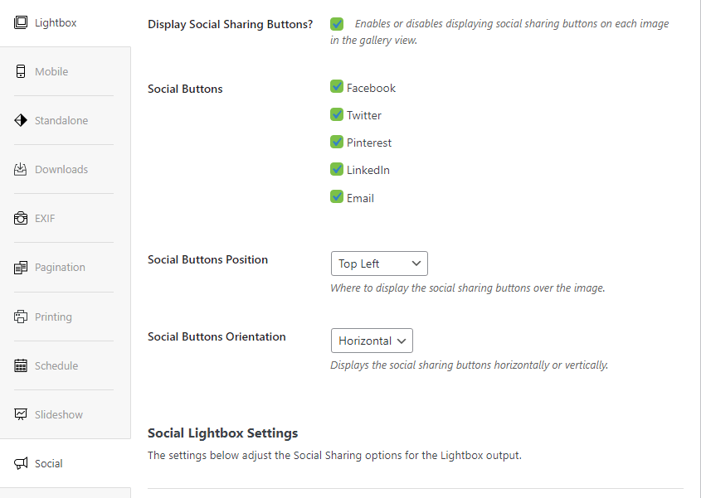Uncheck the Facebook social button
Screen dimensions: 701x498
(337, 87)
